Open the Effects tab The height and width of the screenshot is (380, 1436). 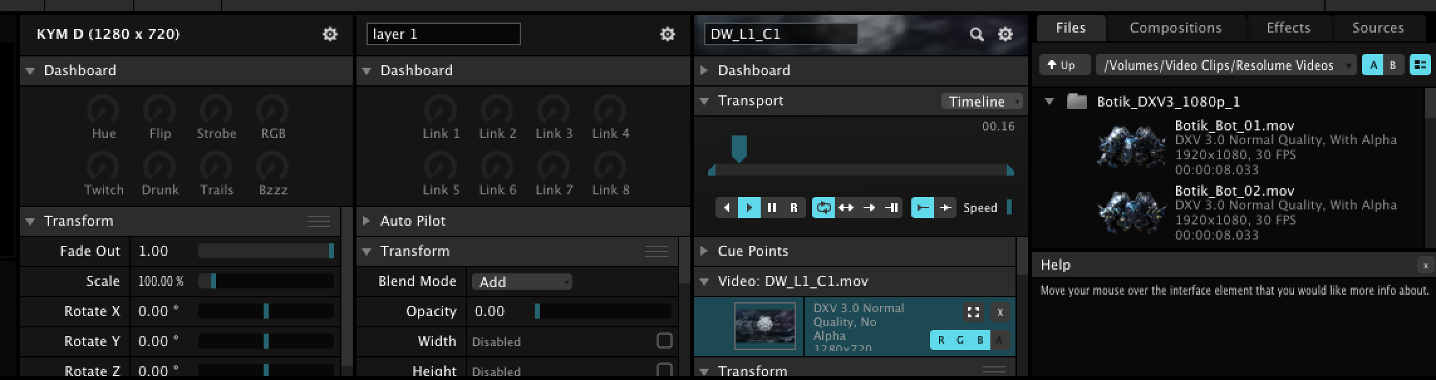point(1288,28)
